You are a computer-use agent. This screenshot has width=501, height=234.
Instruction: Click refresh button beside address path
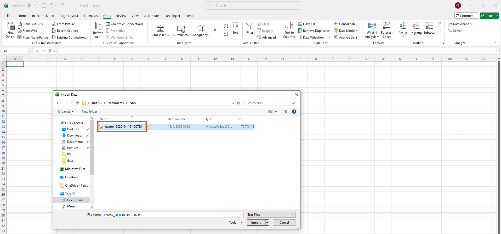(x=238, y=103)
